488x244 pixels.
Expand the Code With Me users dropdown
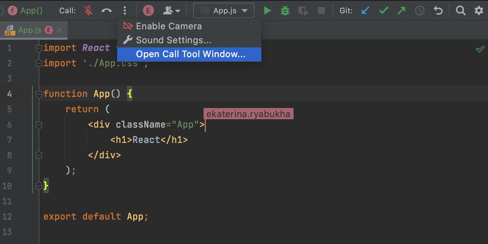point(172,11)
